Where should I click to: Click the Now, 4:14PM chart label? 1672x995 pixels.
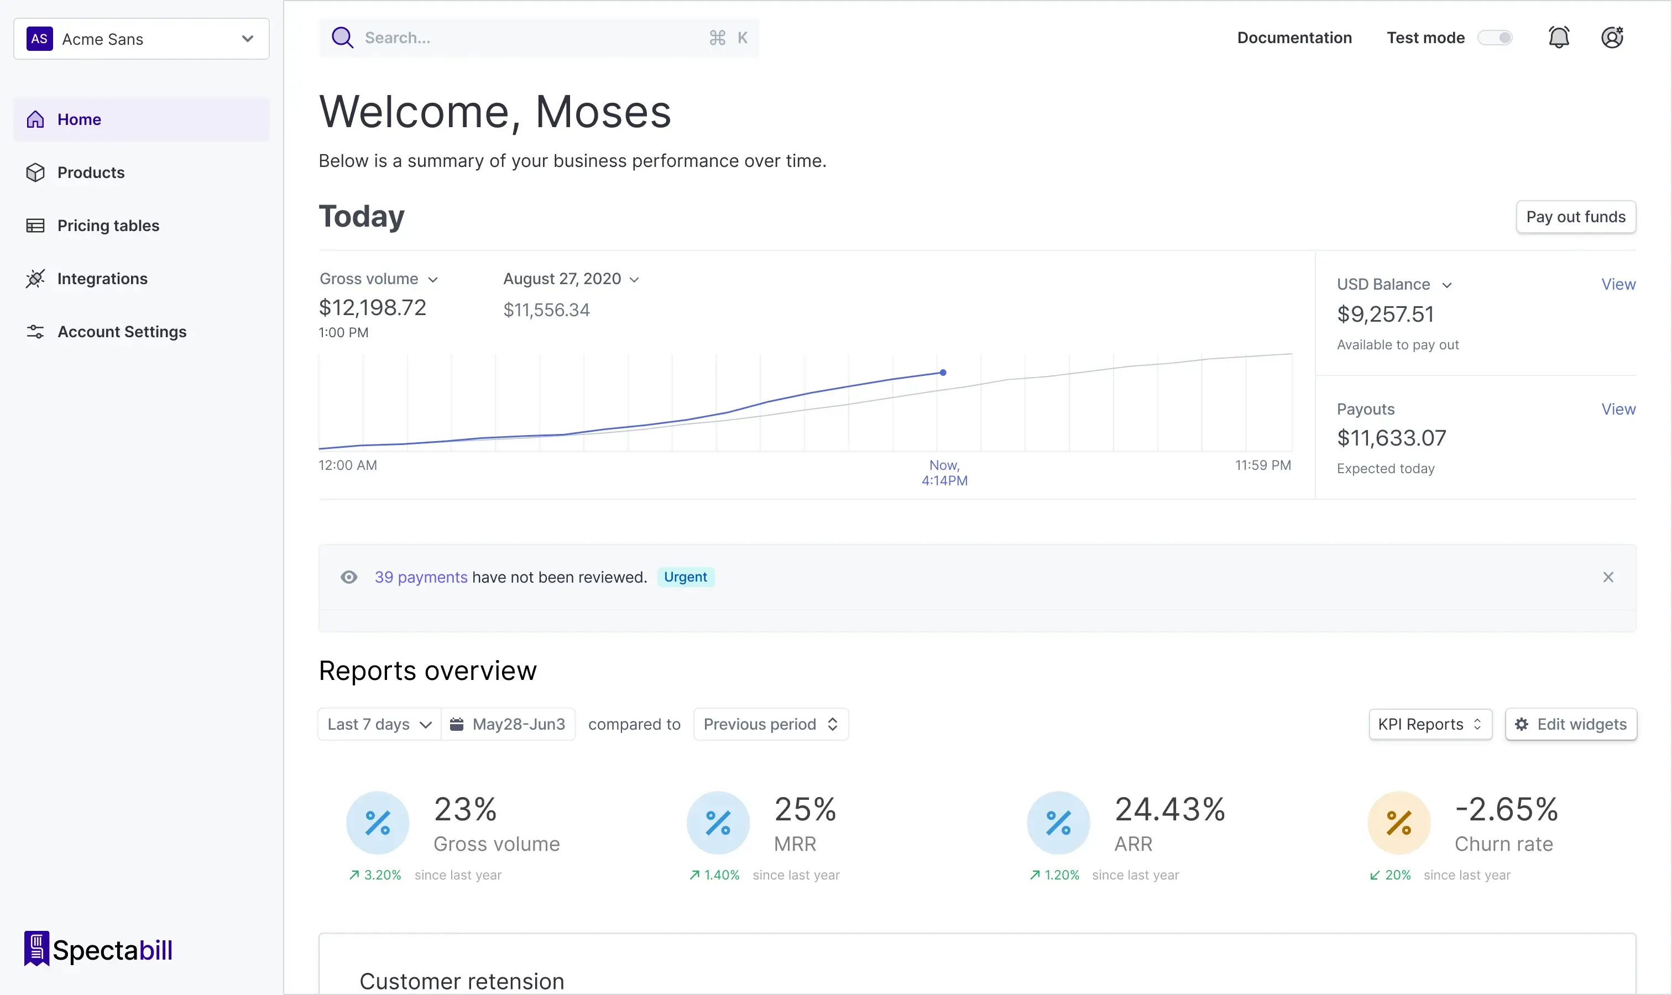(944, 473)
